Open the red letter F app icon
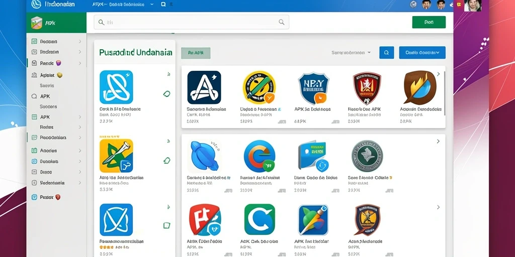This screenshot has width=515, height=257. coord(205,220)
